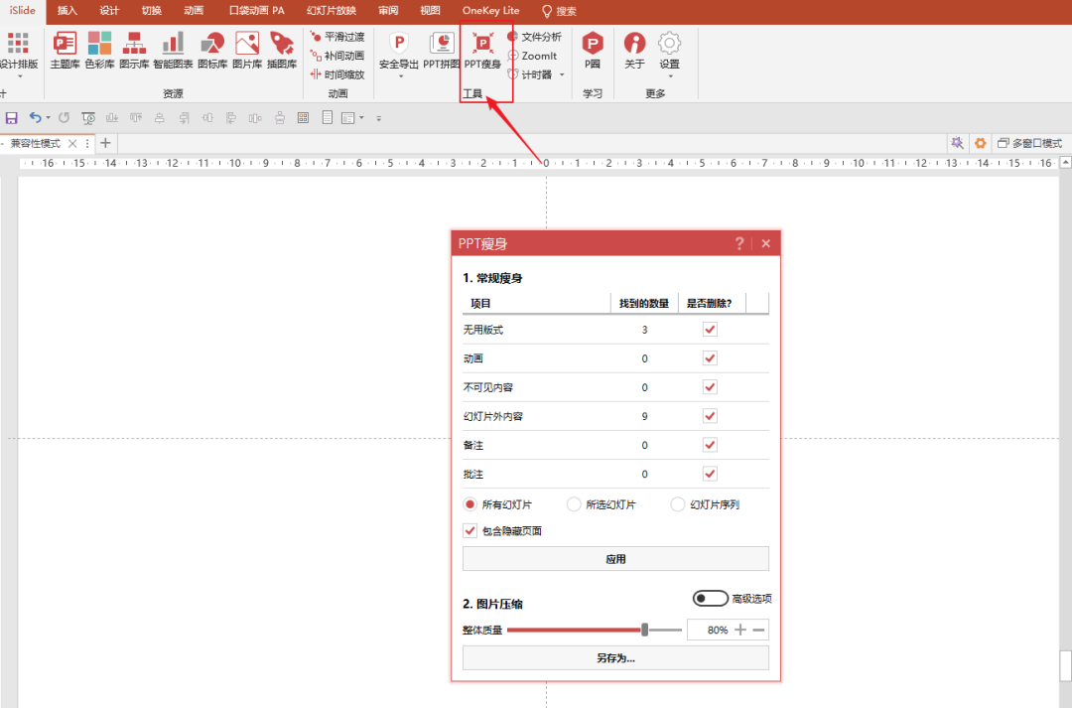Switch to the OneKey Lite tab

pyautogui.click(x=491, y=10)
